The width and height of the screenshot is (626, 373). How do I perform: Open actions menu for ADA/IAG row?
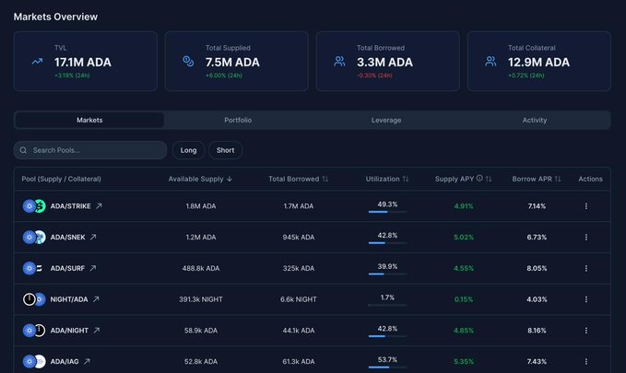click(585, 361)
